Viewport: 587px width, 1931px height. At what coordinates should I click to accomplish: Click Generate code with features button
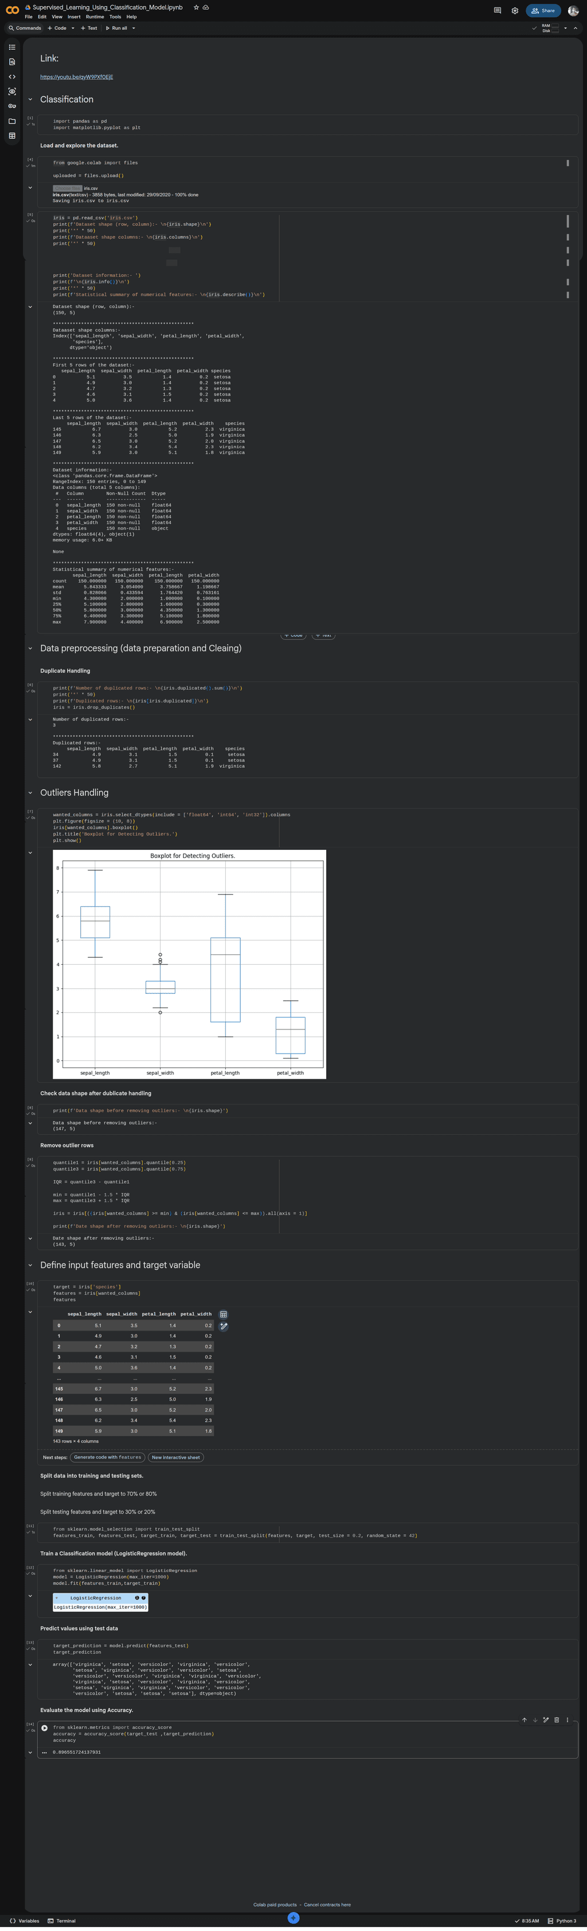(x=107, y=1457)
